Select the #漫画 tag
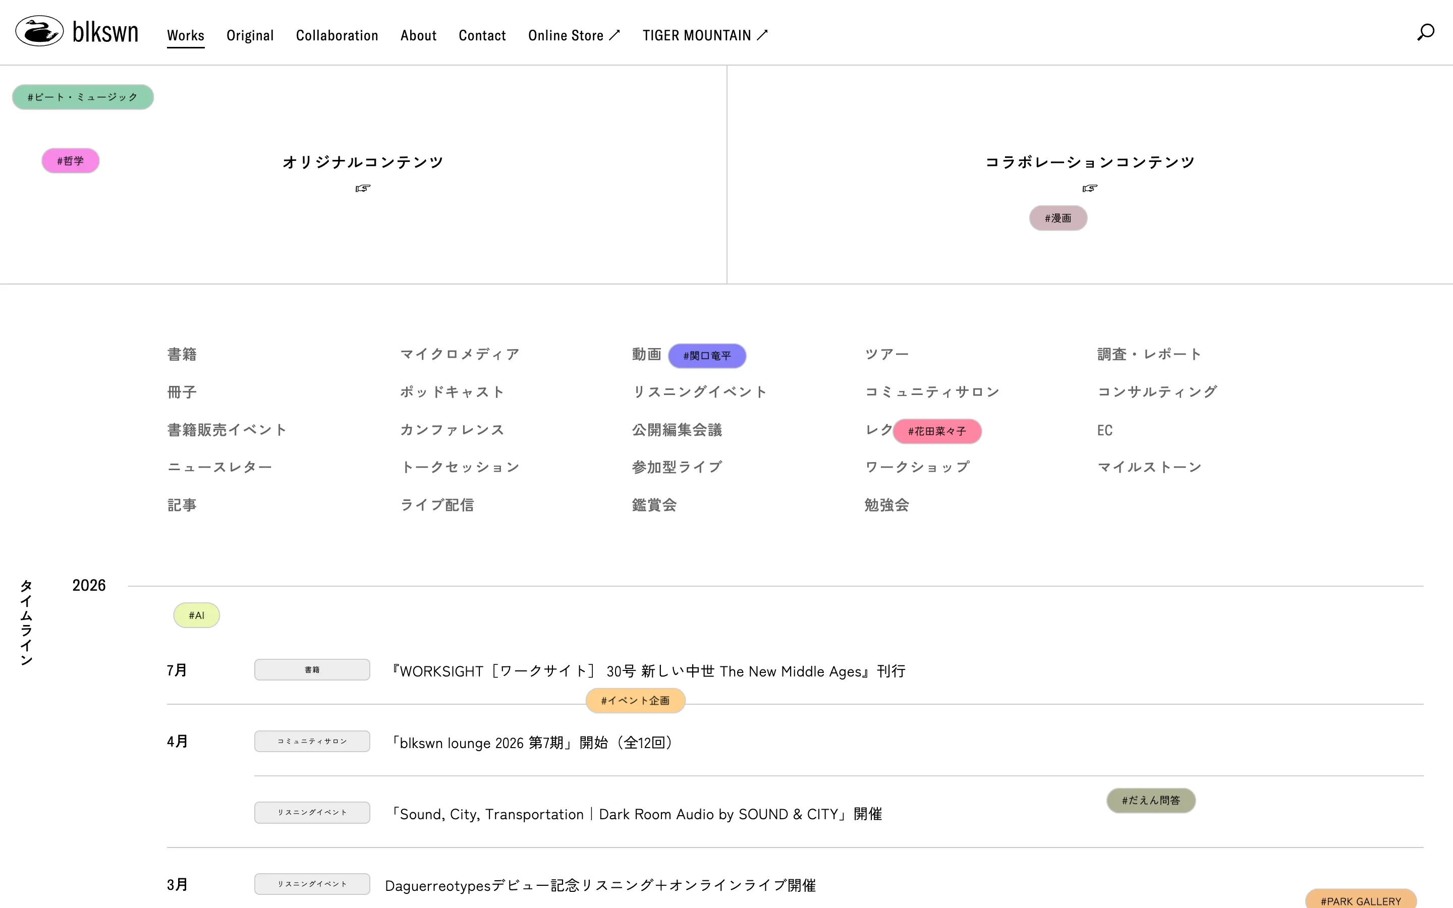This screenshot has height=908, width=1453. click(1058, 218)
